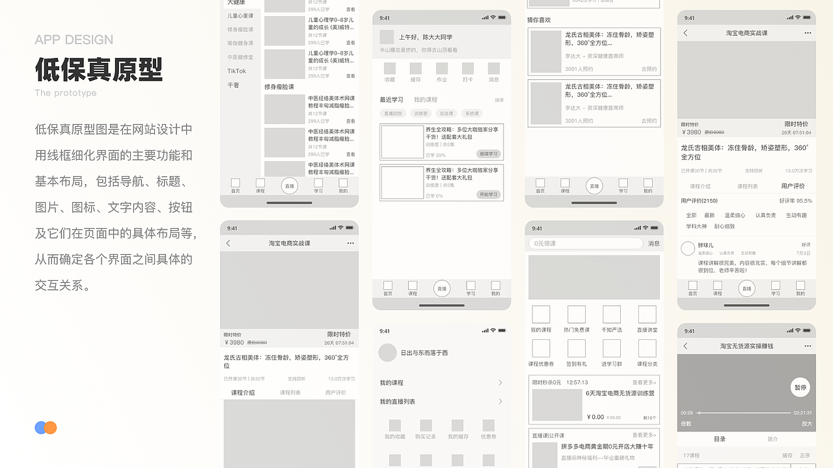Tap 我的 in the 猜你喜欢 screen's tab bar
The width and height of the screenshot is (833, 468).
[648, 187]
